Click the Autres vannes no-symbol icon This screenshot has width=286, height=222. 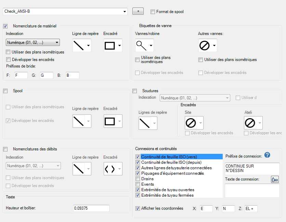(x=205, y=45)
